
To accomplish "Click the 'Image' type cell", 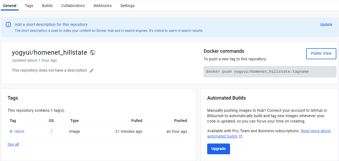I will (x=75, y=131).
